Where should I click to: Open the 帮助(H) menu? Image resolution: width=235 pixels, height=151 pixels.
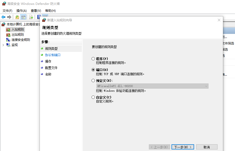tap(50, 11)
